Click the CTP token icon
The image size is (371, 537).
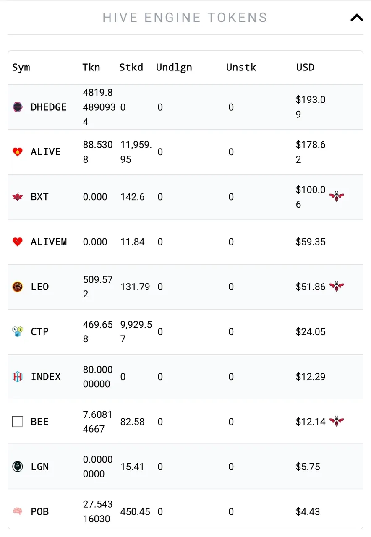[18, 332]
